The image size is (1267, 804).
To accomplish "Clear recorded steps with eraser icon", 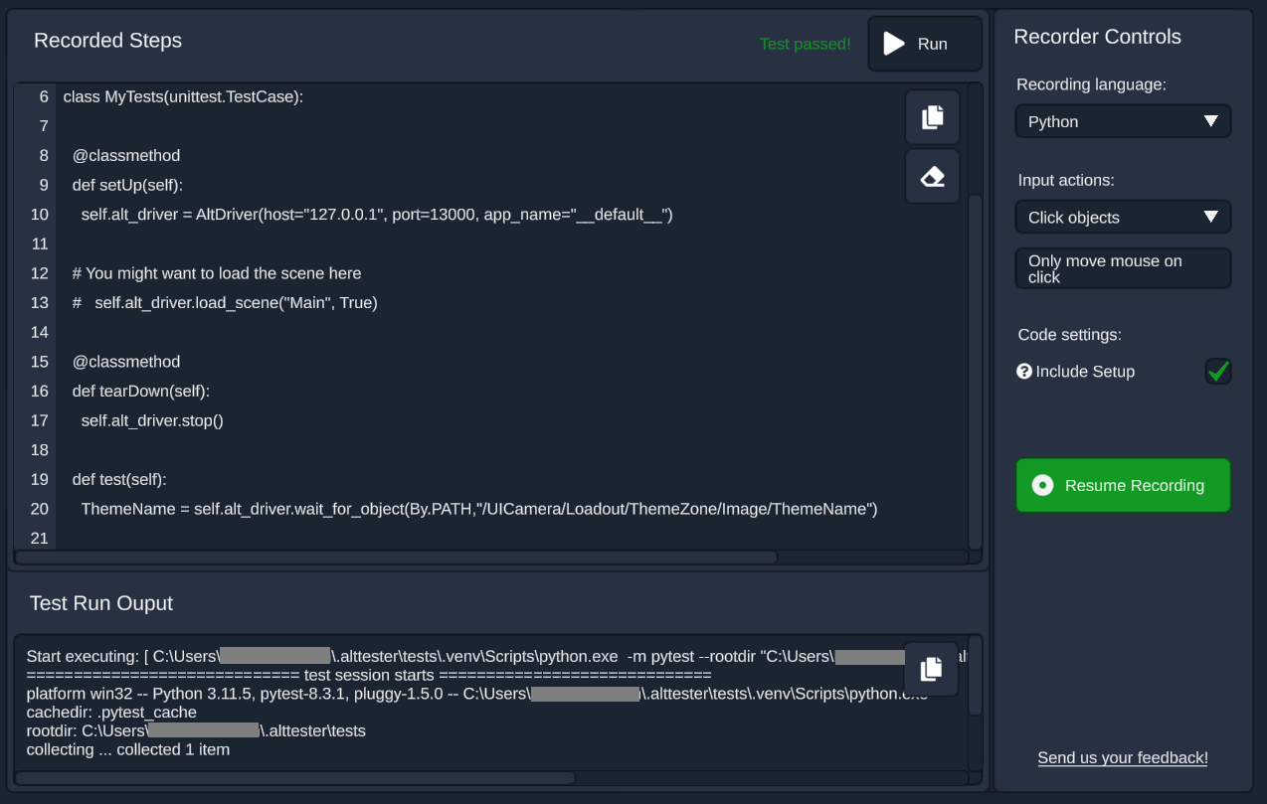I will coord(932,177).
